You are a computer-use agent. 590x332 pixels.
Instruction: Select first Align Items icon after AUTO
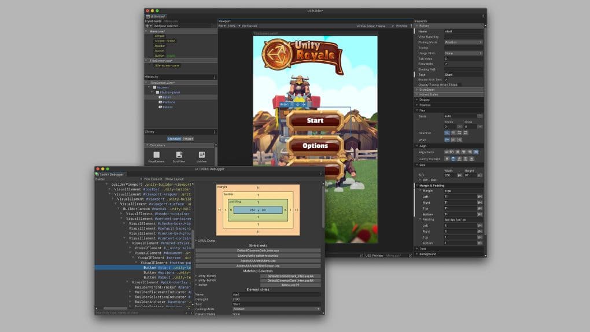tap(458, 152)
